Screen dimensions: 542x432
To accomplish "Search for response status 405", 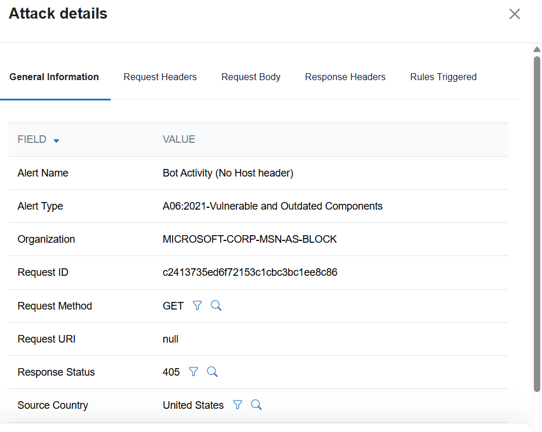I will (213, 372).
